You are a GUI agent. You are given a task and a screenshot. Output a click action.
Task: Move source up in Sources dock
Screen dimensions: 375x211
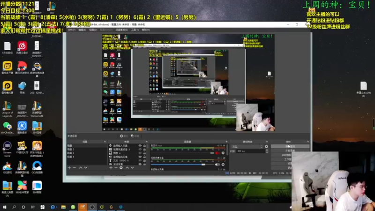pyautogui.click(x=127, y=168)
